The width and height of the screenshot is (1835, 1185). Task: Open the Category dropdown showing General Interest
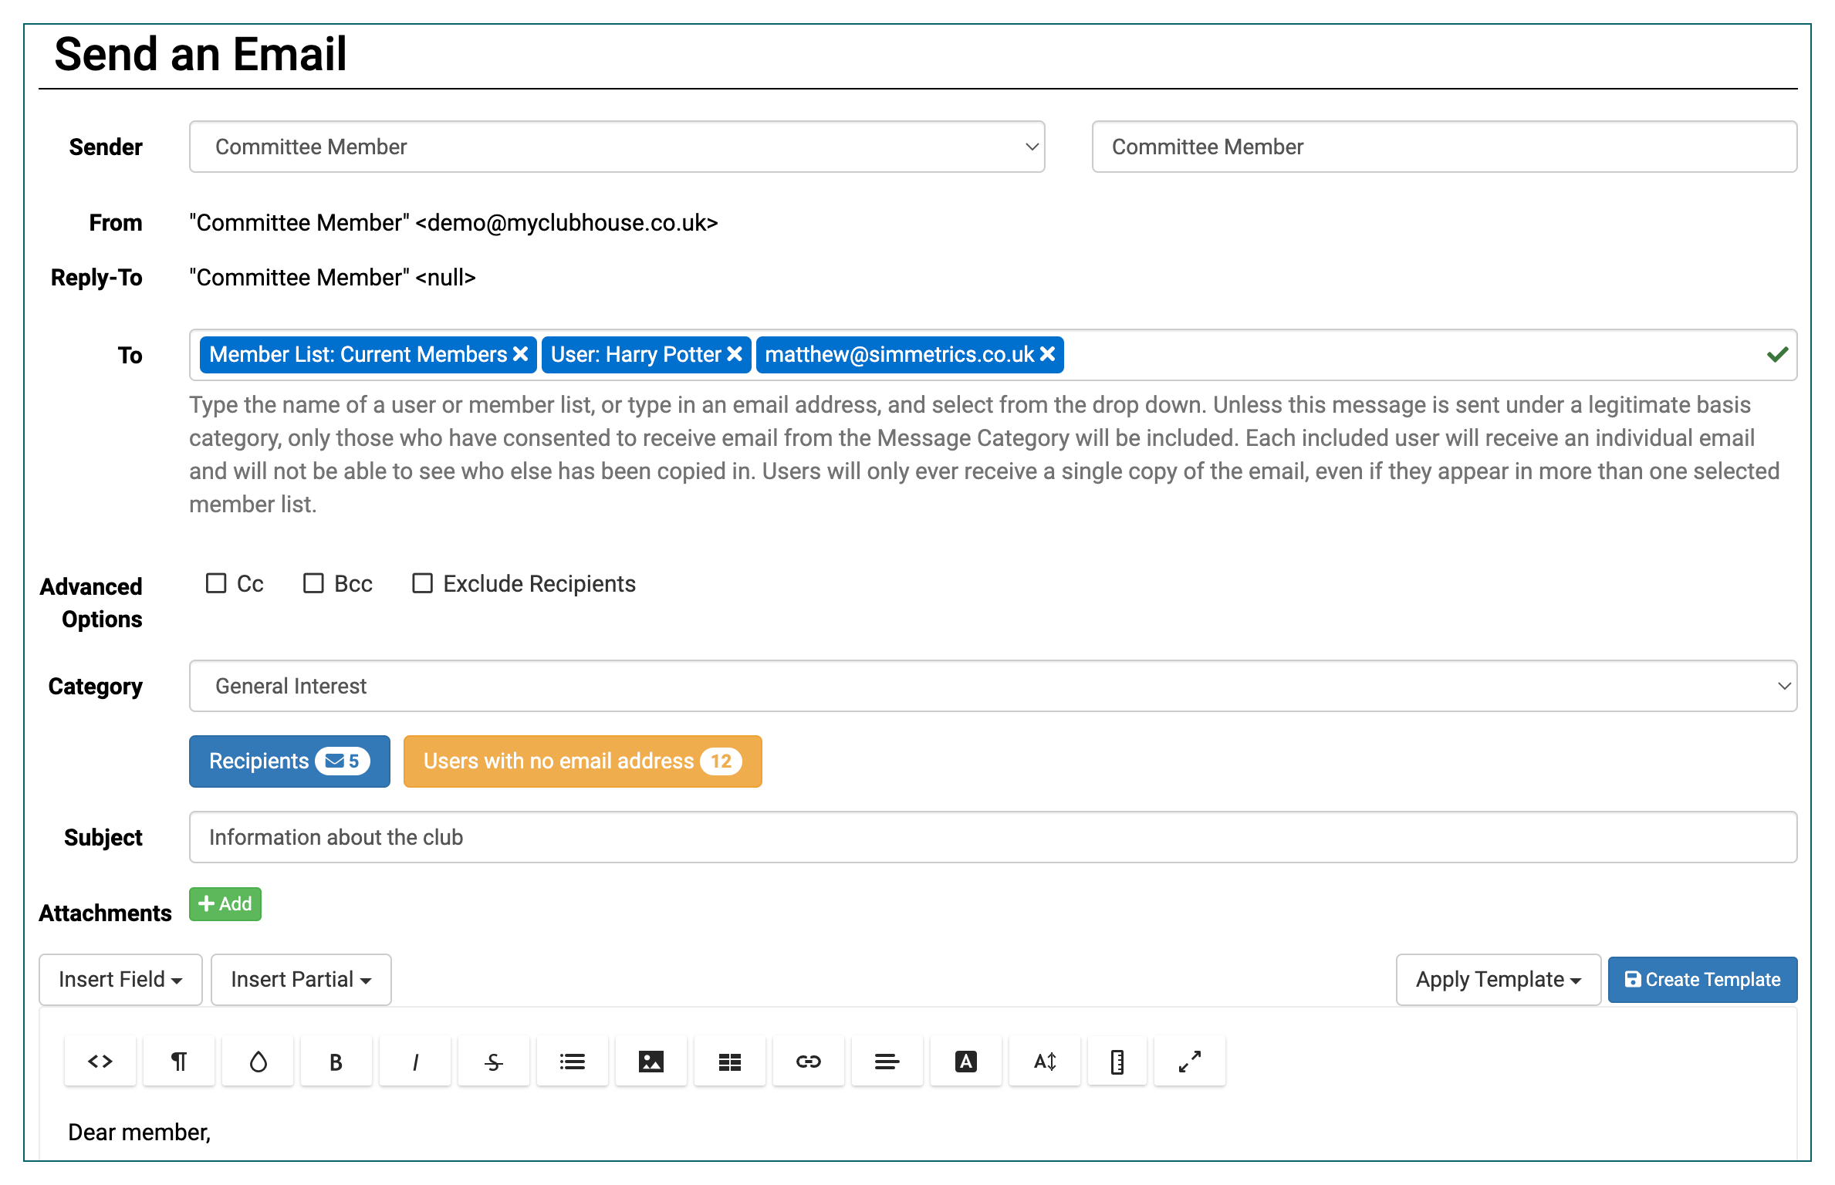tap(992, 686)
